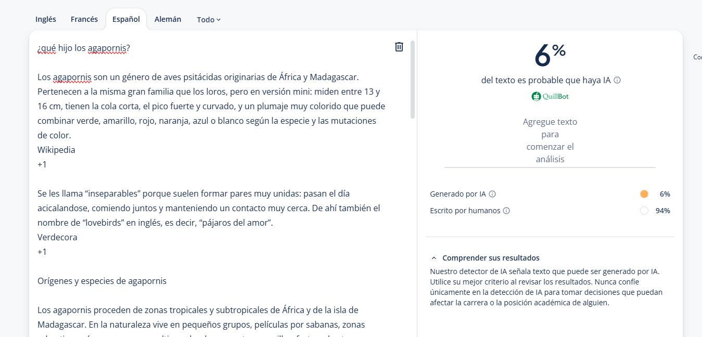Click the paragraph beginning 'Los agapornis proceden'
702x337 pixels.
click(x=201, y=320)
